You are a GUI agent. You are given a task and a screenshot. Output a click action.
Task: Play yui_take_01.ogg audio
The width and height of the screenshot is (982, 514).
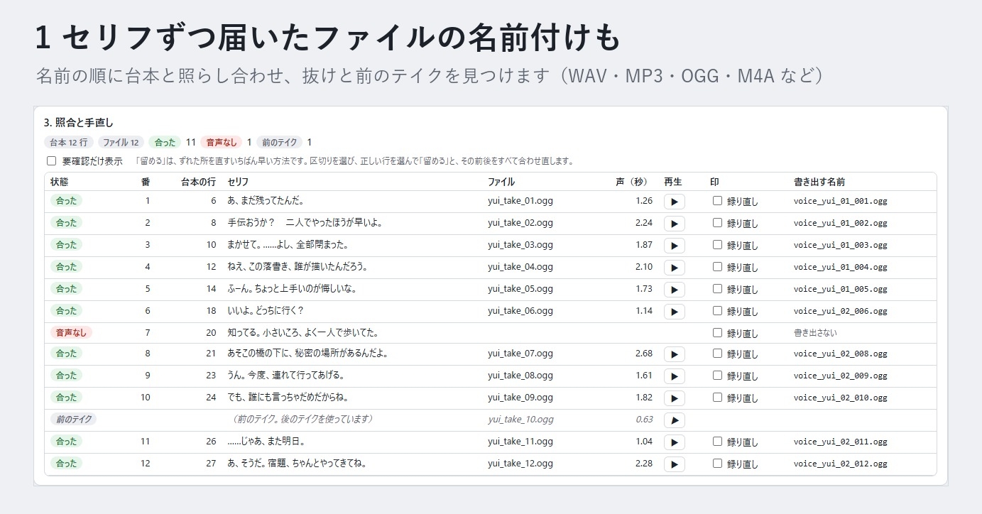(674, 202)
